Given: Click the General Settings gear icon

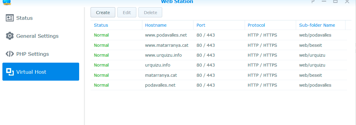Looking at the screenshot, I should coord(10,36).
